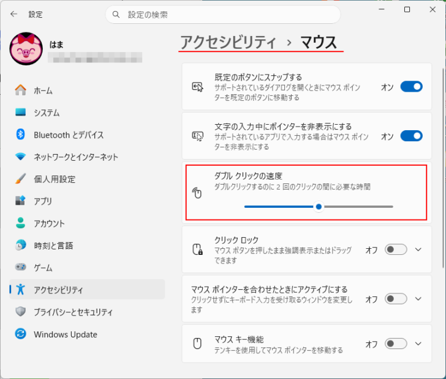Screen dimensions: 446x379
Task: Click the Bluetooth icon in sidebar
Action: [20, 134]
